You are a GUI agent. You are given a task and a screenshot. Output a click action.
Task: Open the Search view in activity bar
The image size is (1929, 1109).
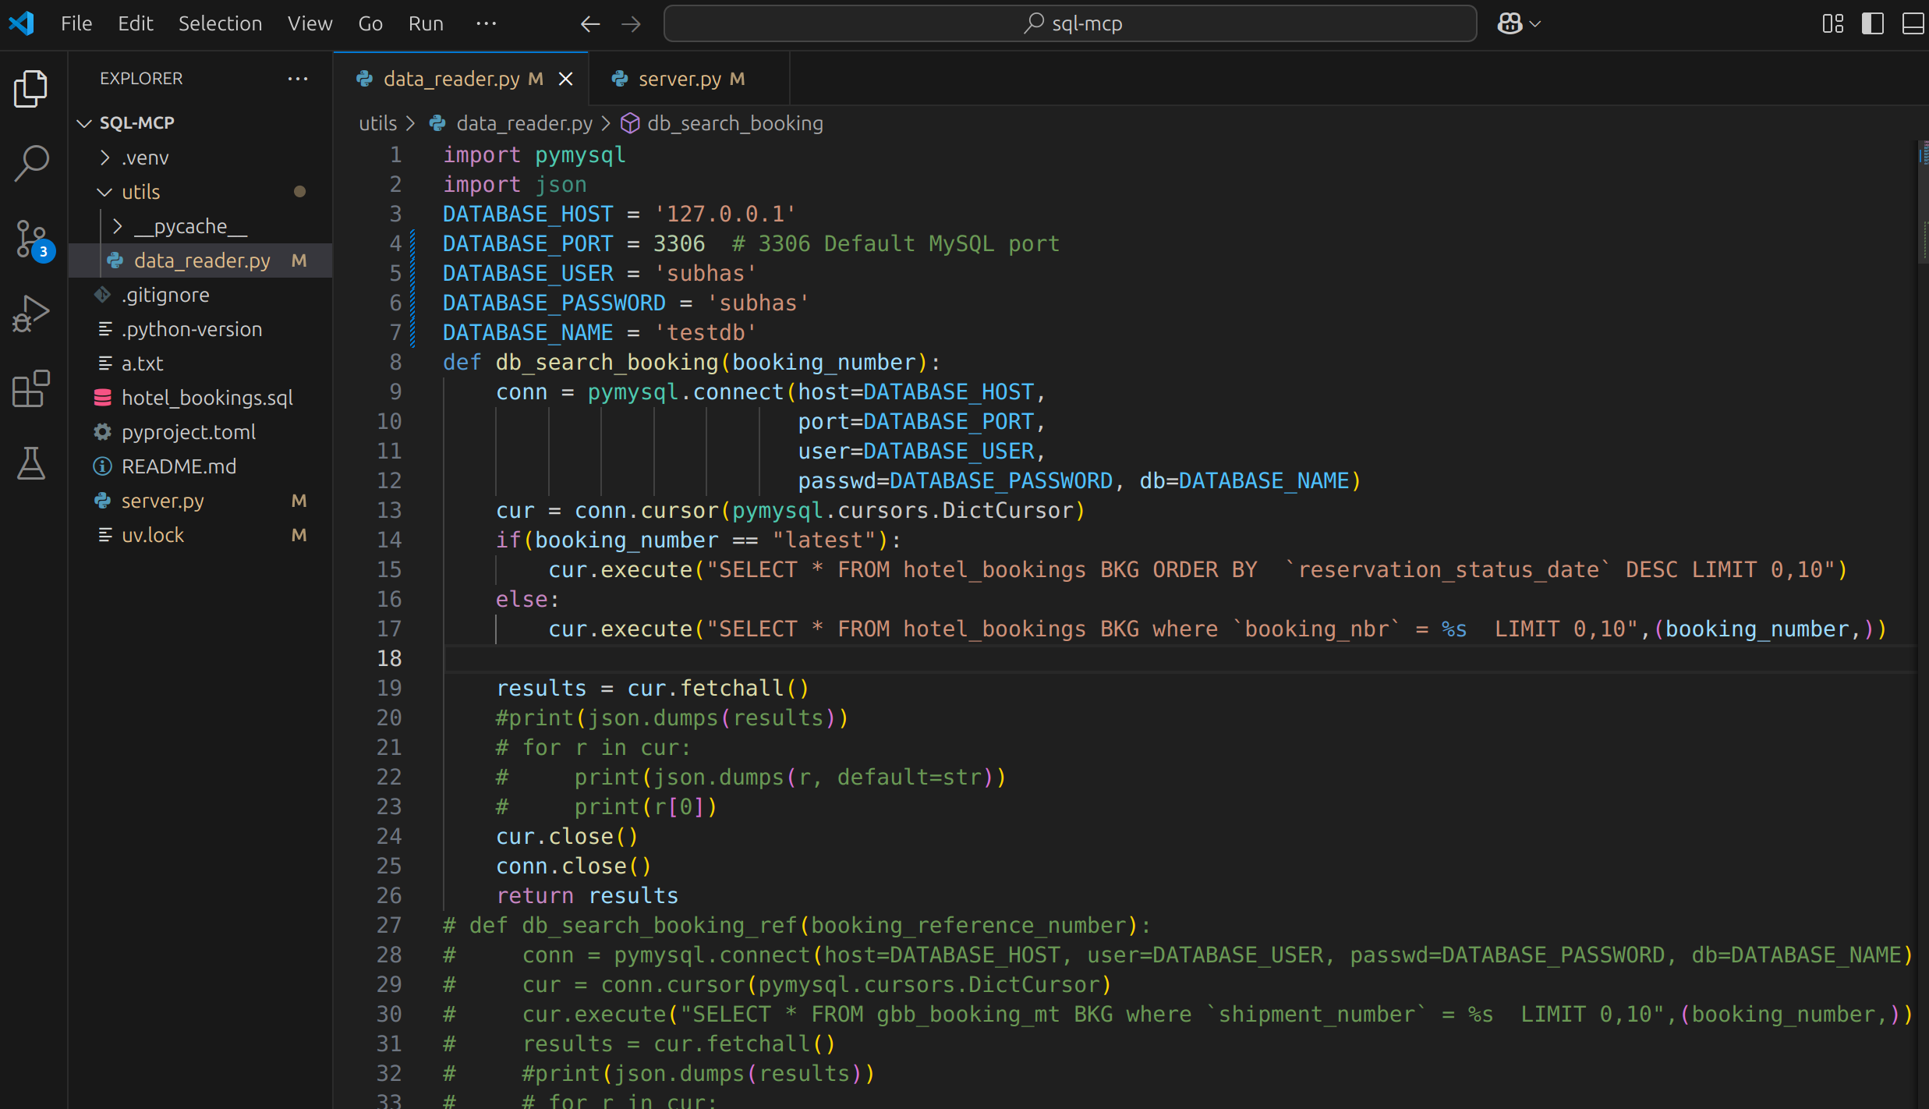click(31, 163)
